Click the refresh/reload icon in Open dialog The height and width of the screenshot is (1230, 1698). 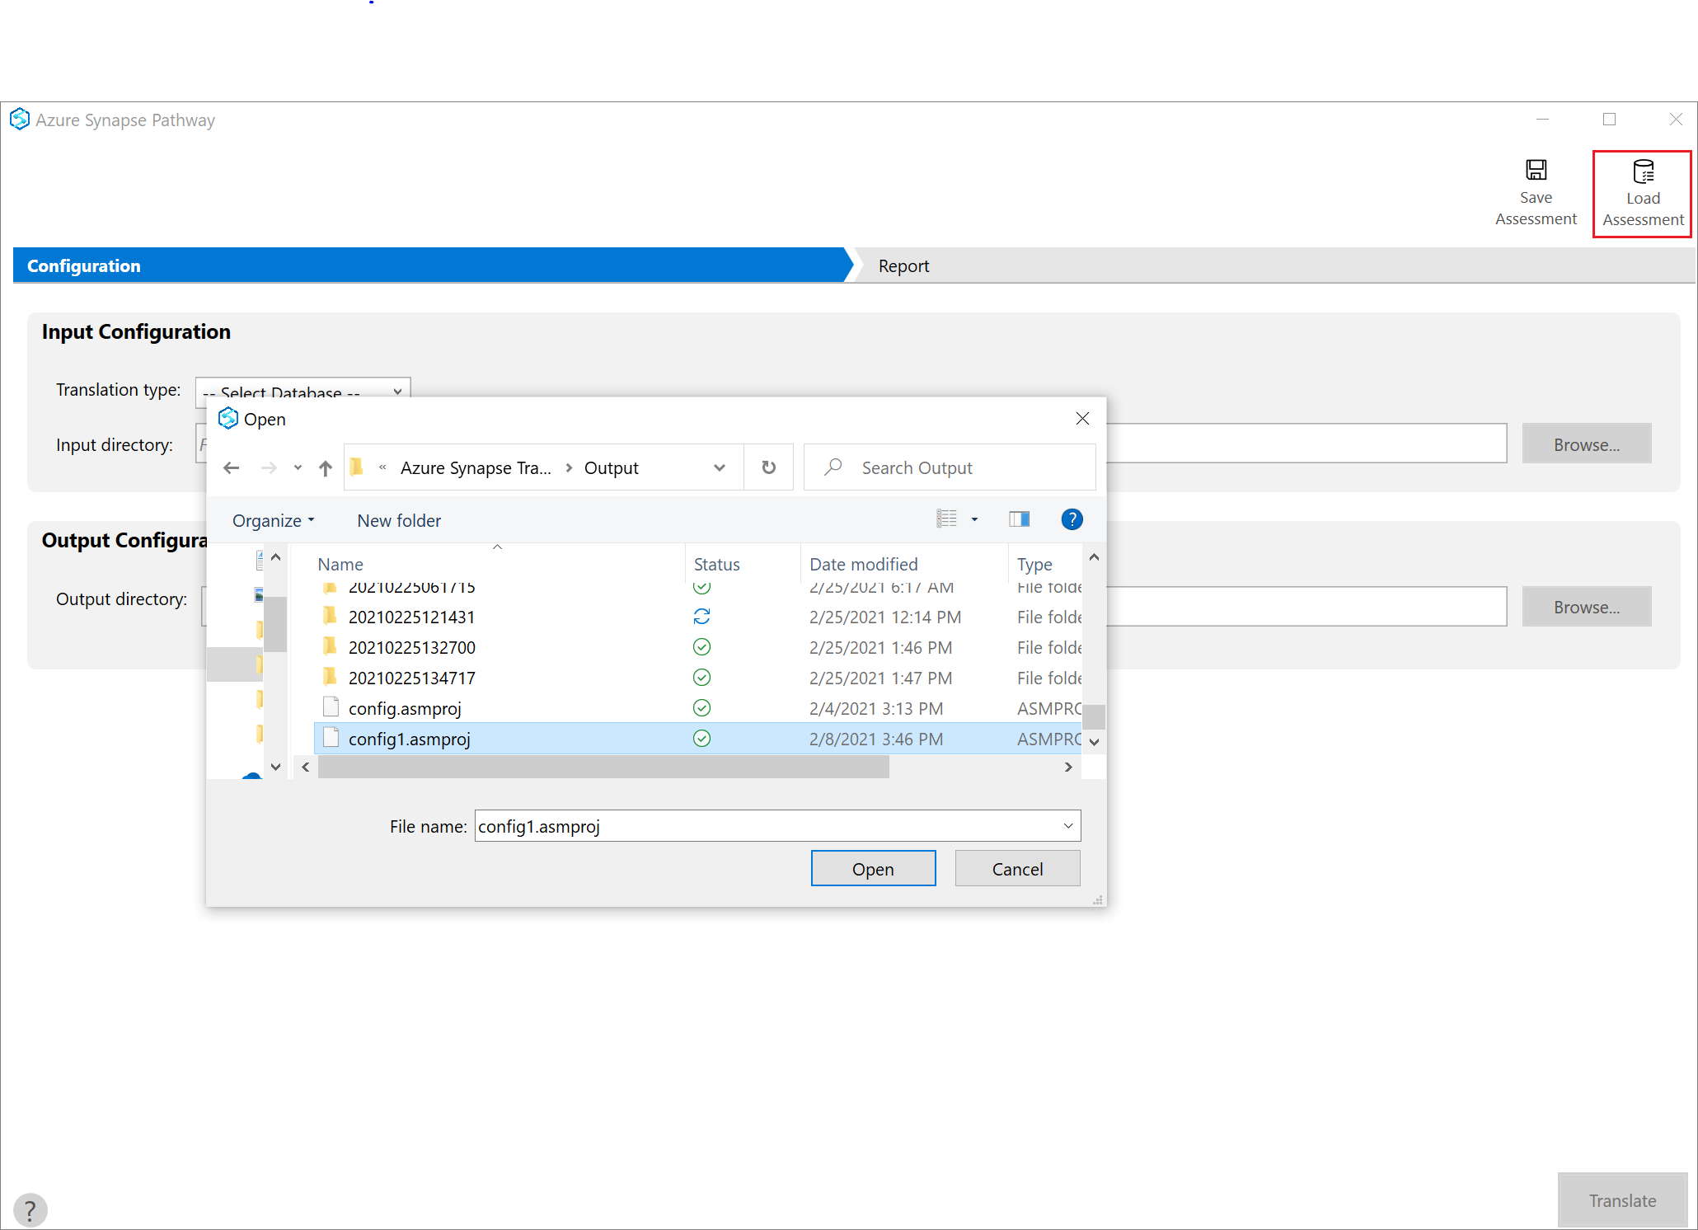click(x=768, y=467)
